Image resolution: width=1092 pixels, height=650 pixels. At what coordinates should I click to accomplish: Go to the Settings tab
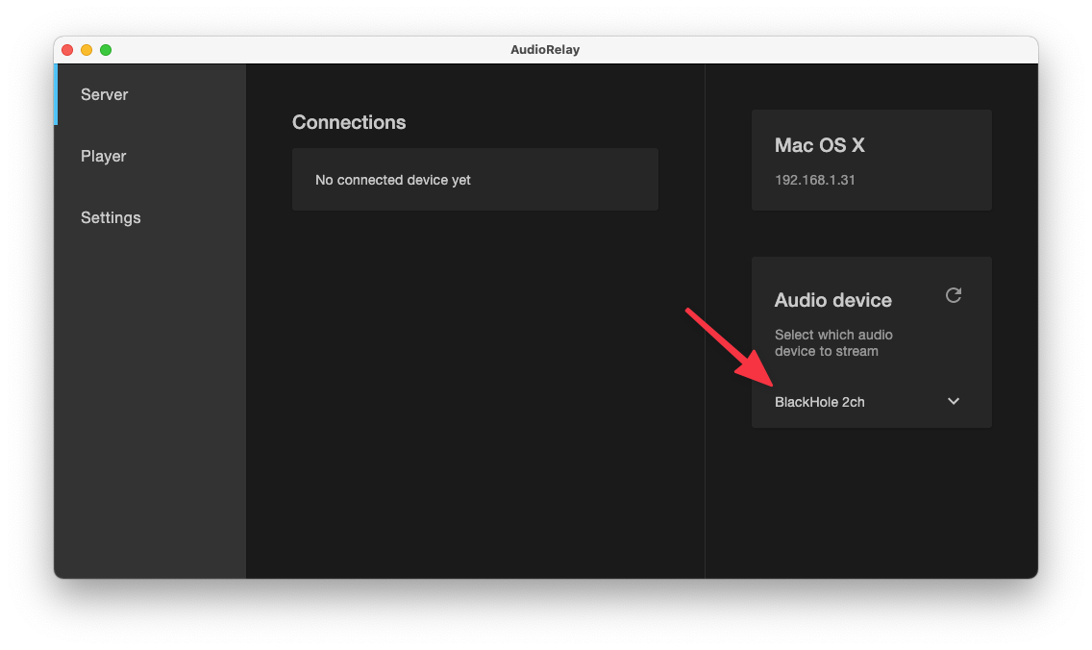111,217
